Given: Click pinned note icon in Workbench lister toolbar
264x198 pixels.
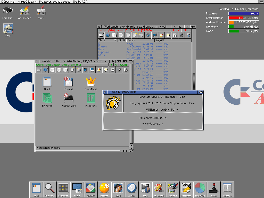Looking at the screenshot, I should click(x=161, y=35).
